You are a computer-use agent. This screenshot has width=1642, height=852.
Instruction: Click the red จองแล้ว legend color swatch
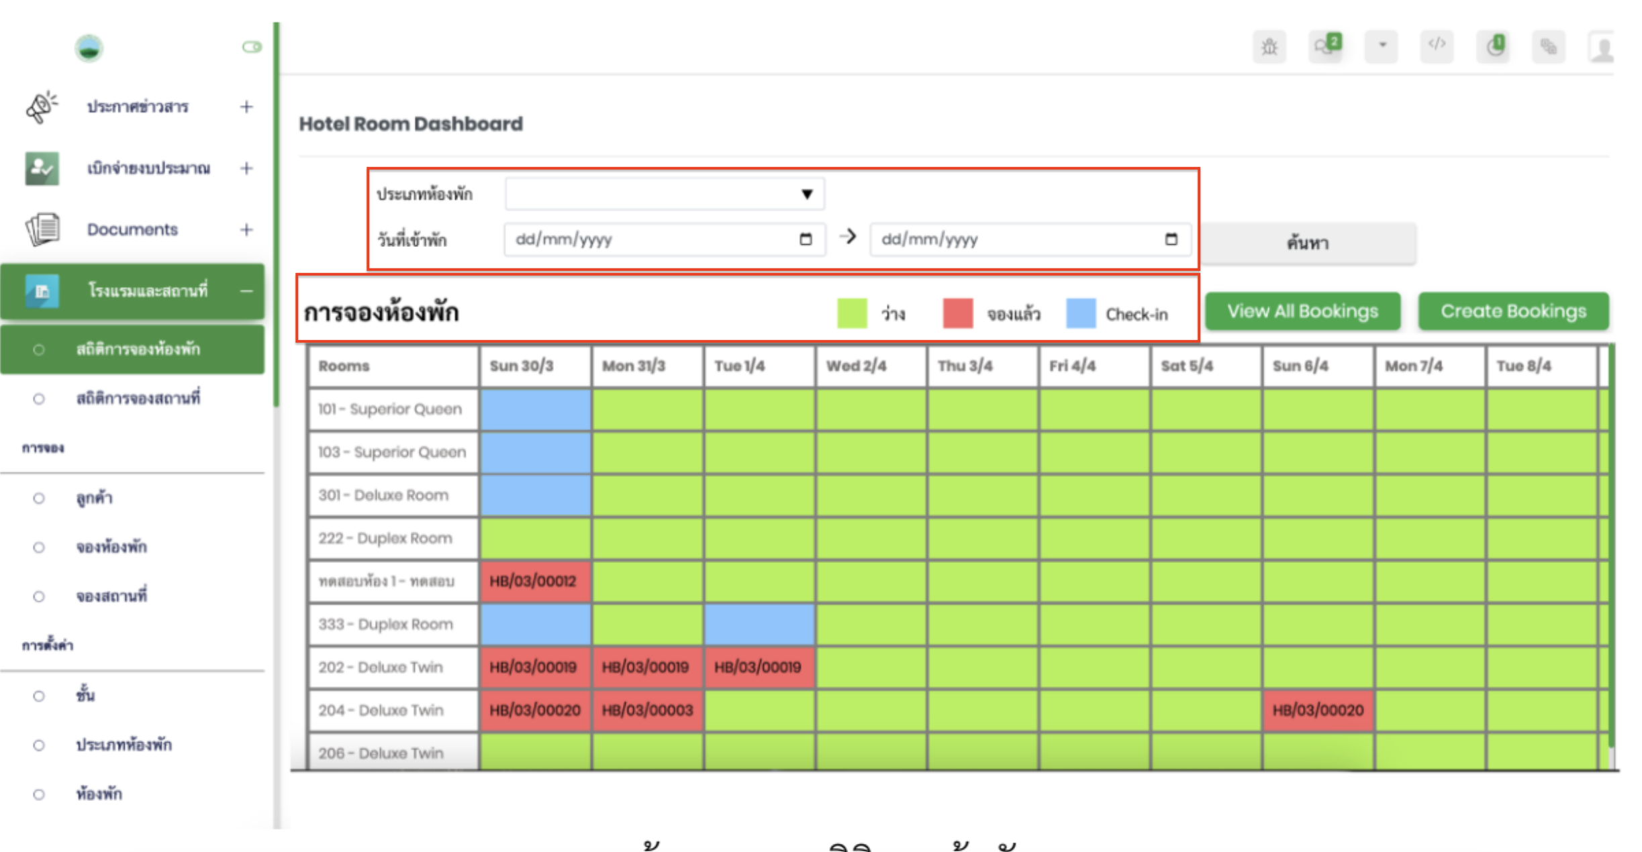click(957, 314)
